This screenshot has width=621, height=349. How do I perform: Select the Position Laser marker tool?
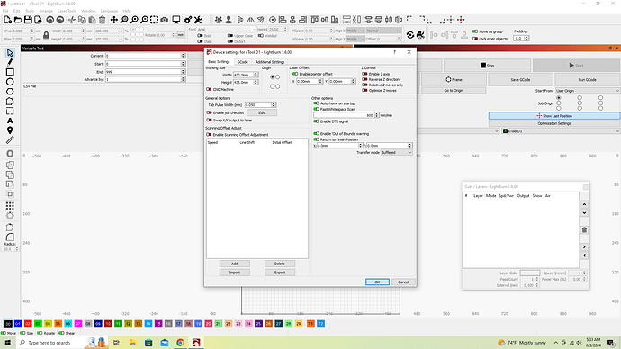coord(10,130)
